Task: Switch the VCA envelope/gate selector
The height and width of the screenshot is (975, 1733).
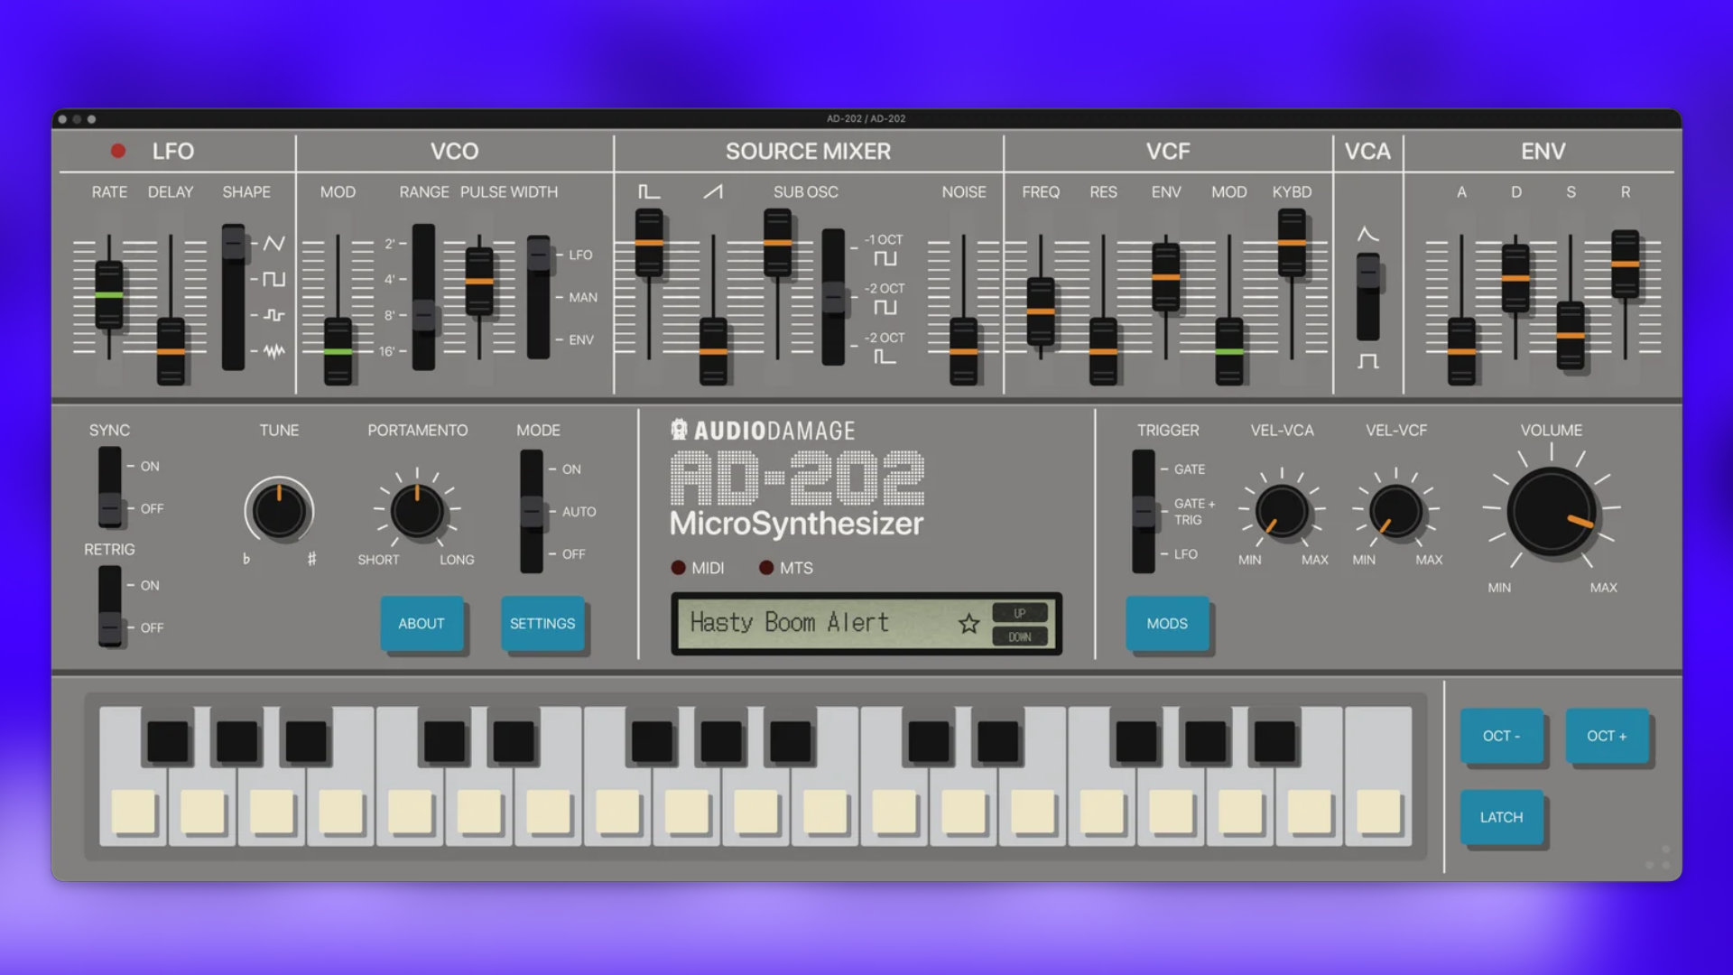Action: (x=1368, y=297)
